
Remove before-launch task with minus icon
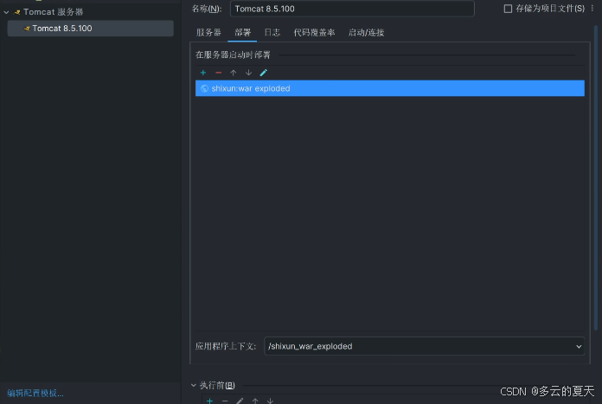pyautogui.click(x=225, y=401)
